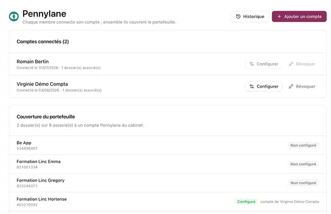The image size is (331, 214).
Task: Click sliders icon beside Romain Bertin's Configurer
Action: point(252,64)
